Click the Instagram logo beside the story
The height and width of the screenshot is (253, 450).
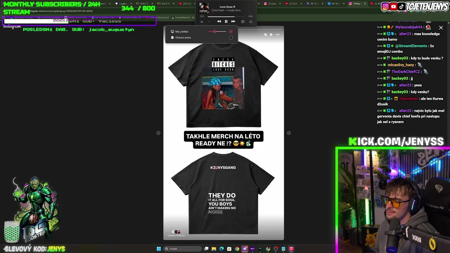12,26
